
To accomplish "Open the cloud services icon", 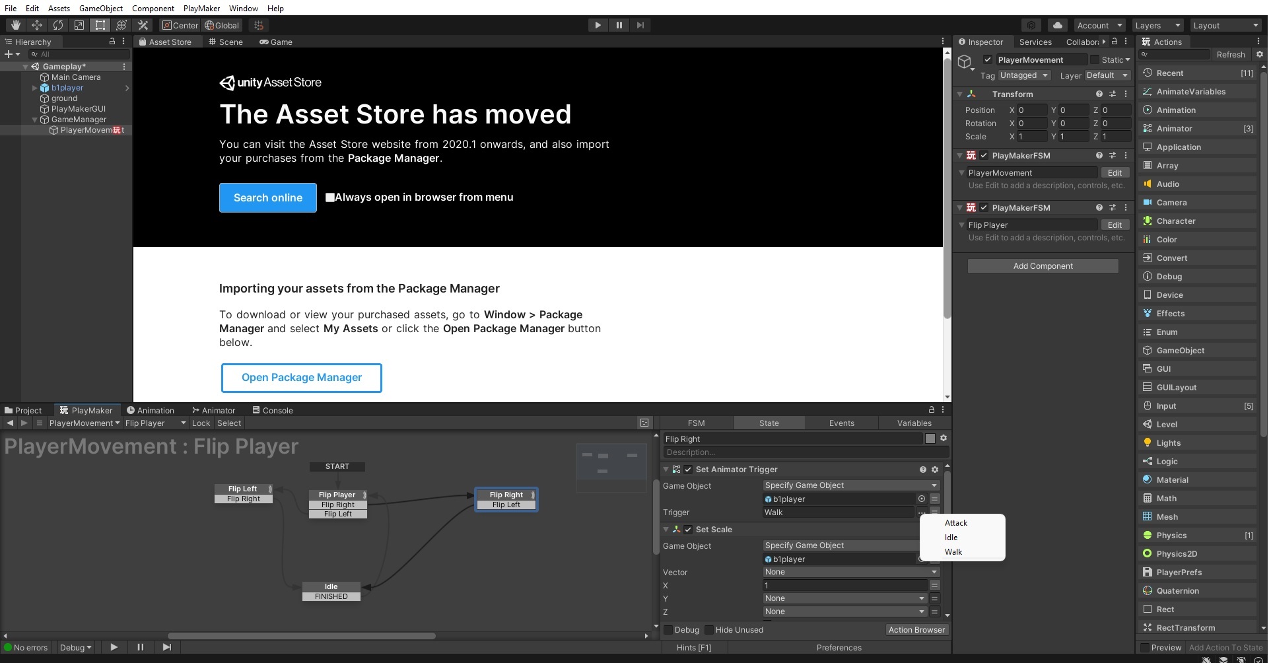I will tap(1058, 25).
